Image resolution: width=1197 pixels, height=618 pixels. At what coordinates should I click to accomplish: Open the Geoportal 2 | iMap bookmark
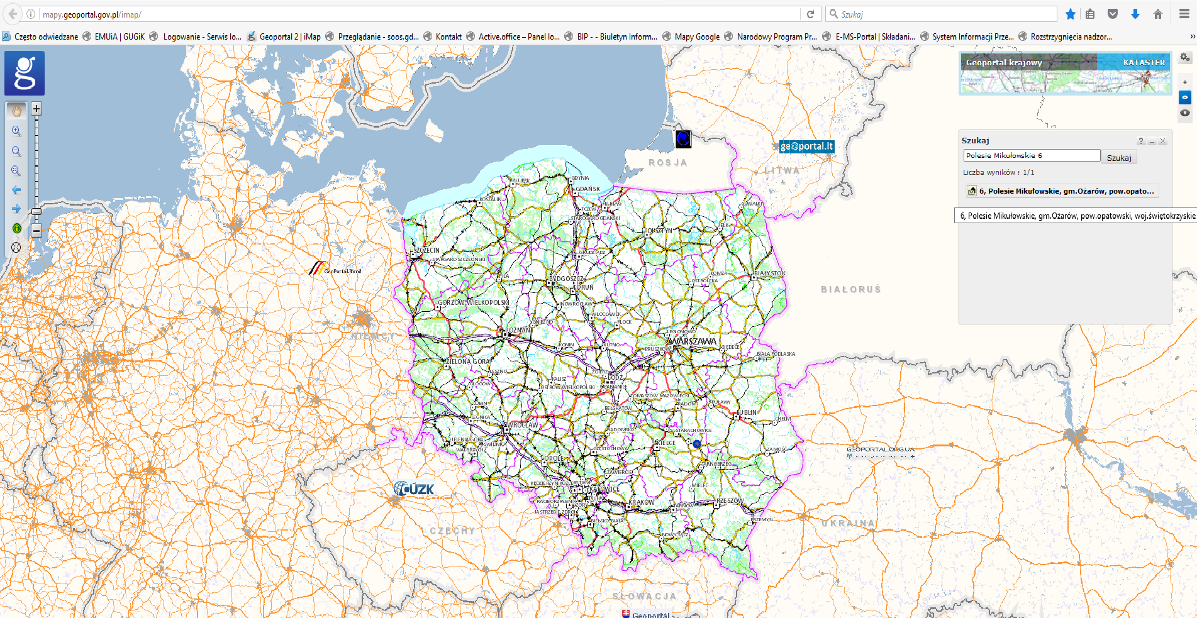click(x=284, y=36)
